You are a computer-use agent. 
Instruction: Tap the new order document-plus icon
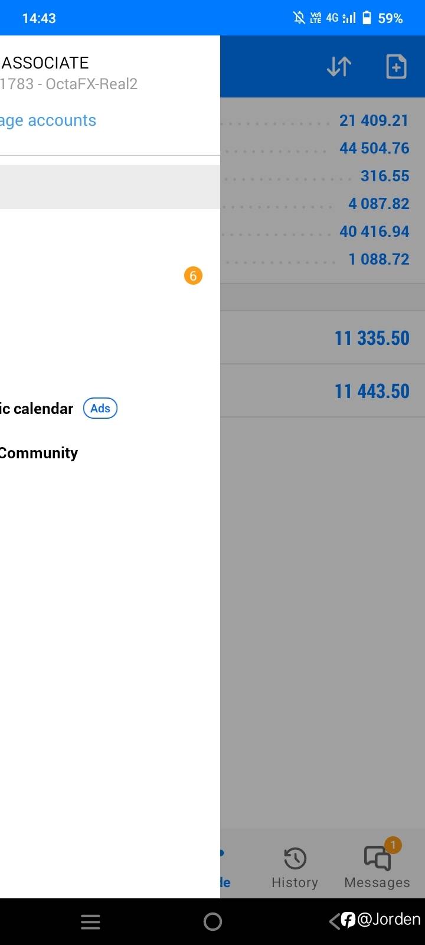pos(396,67)
